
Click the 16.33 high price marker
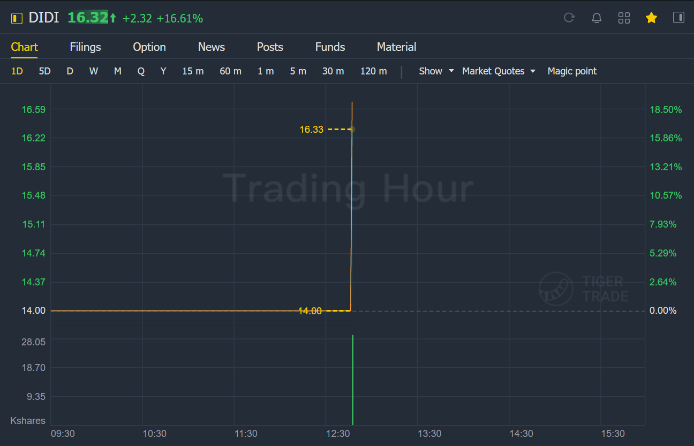pos(312,129)
